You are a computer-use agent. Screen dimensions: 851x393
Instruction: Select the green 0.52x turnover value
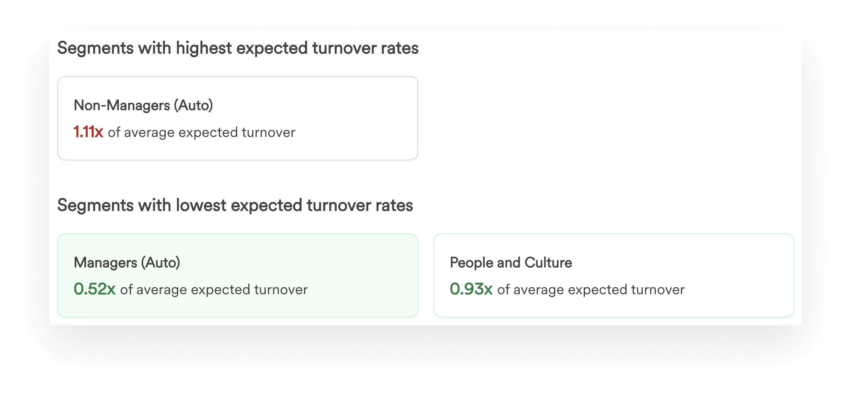tap(94, 289)
